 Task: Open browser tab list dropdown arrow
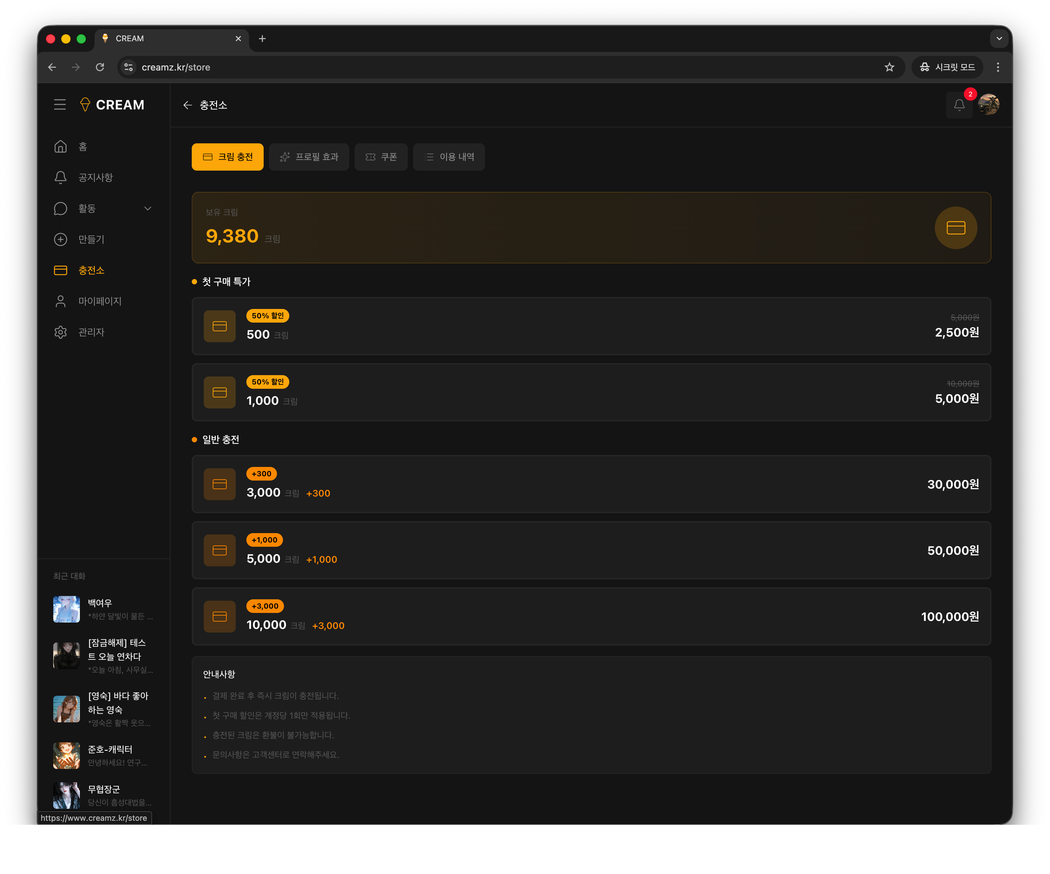click(998, 39)
